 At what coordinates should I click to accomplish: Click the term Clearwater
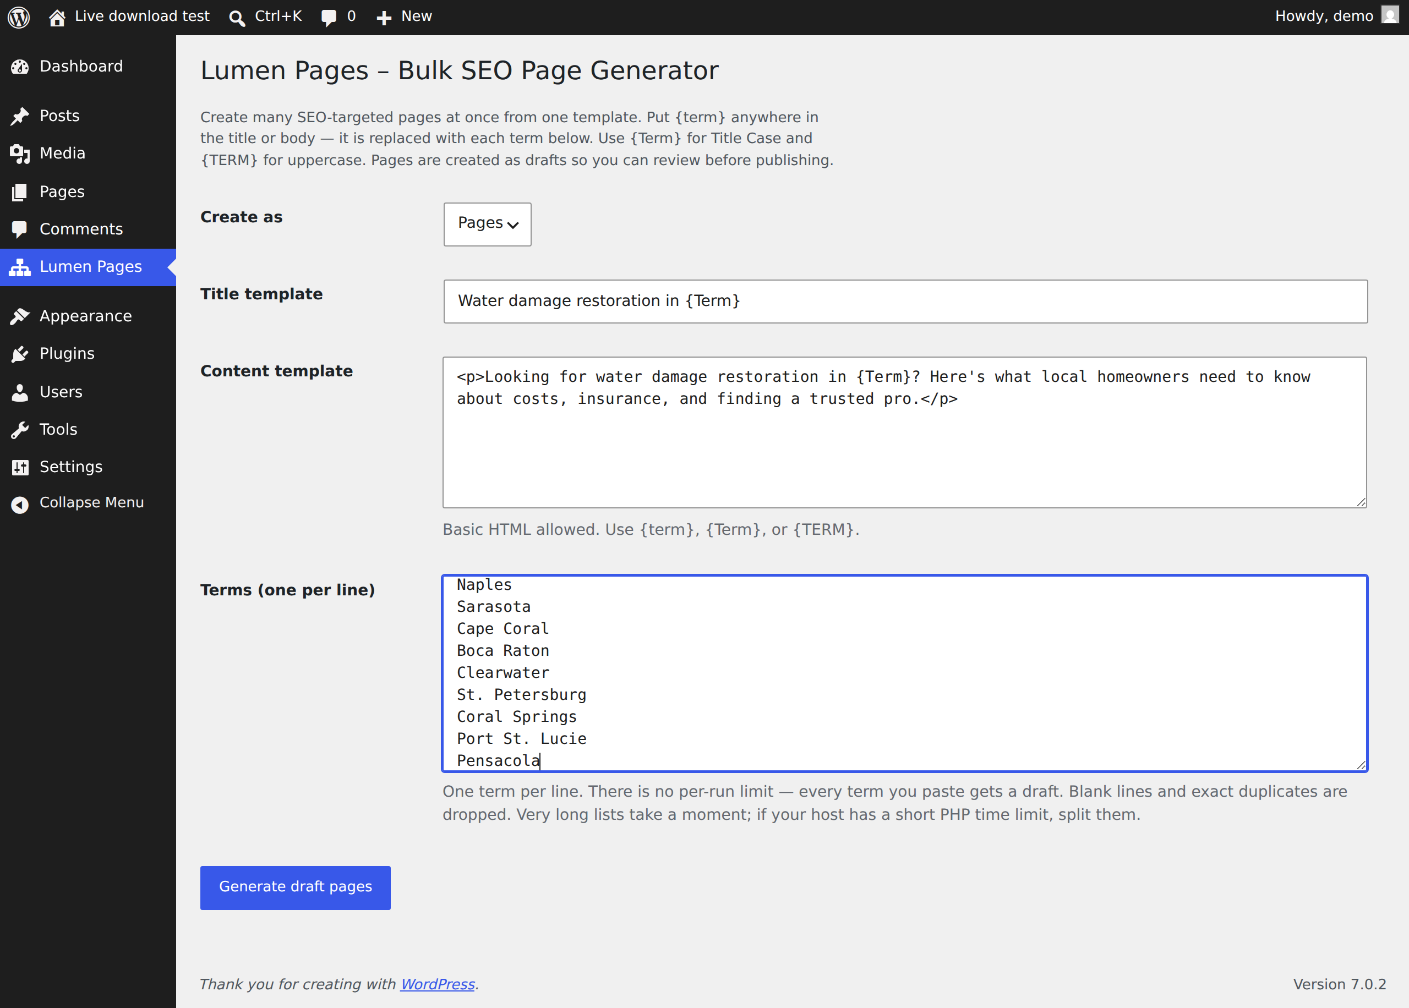[503, 673]
